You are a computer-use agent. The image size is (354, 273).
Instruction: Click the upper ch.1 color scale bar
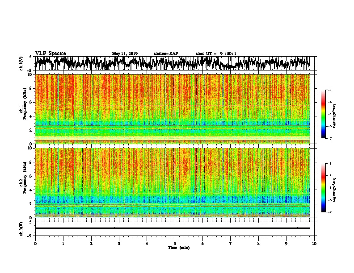(324, 114)
